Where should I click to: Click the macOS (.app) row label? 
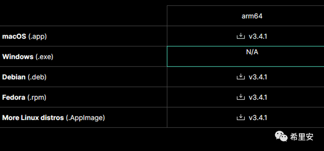tap(24, 37)
